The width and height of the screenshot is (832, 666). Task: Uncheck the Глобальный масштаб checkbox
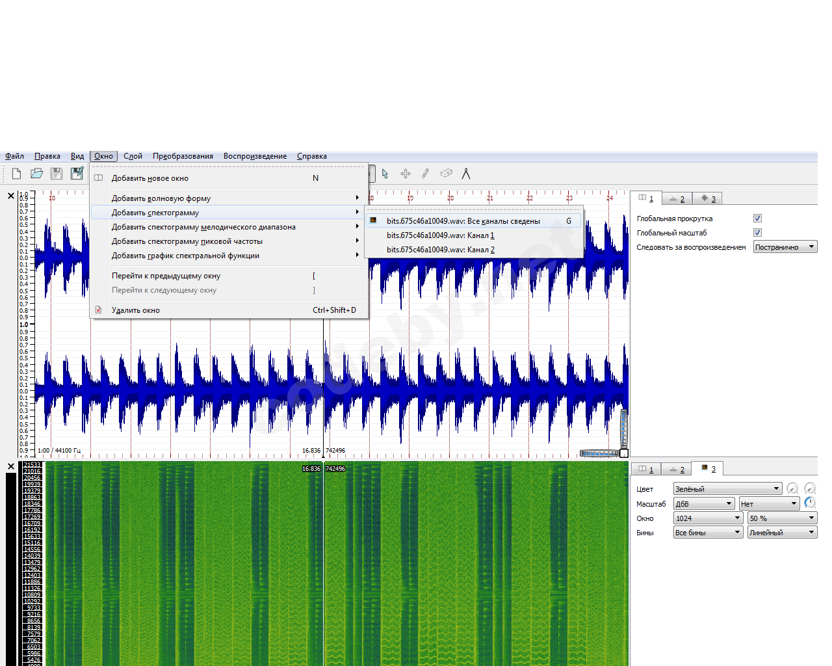pos(757,233)
